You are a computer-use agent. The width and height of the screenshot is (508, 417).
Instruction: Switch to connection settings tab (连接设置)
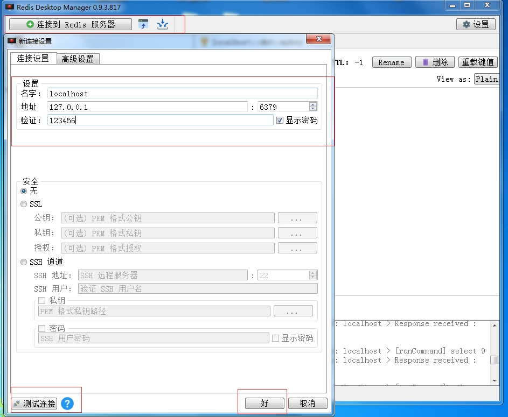[x=33, y=58]
